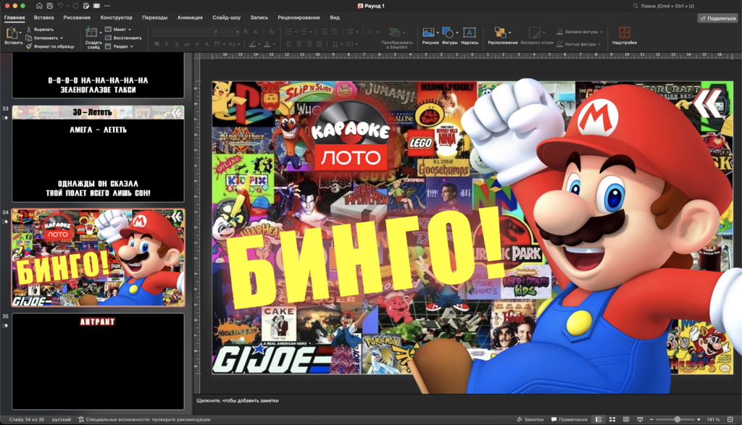Viewport: 742px width, 425px height.
Task: Click the Home icon in title bar
Action: [39, 6]
